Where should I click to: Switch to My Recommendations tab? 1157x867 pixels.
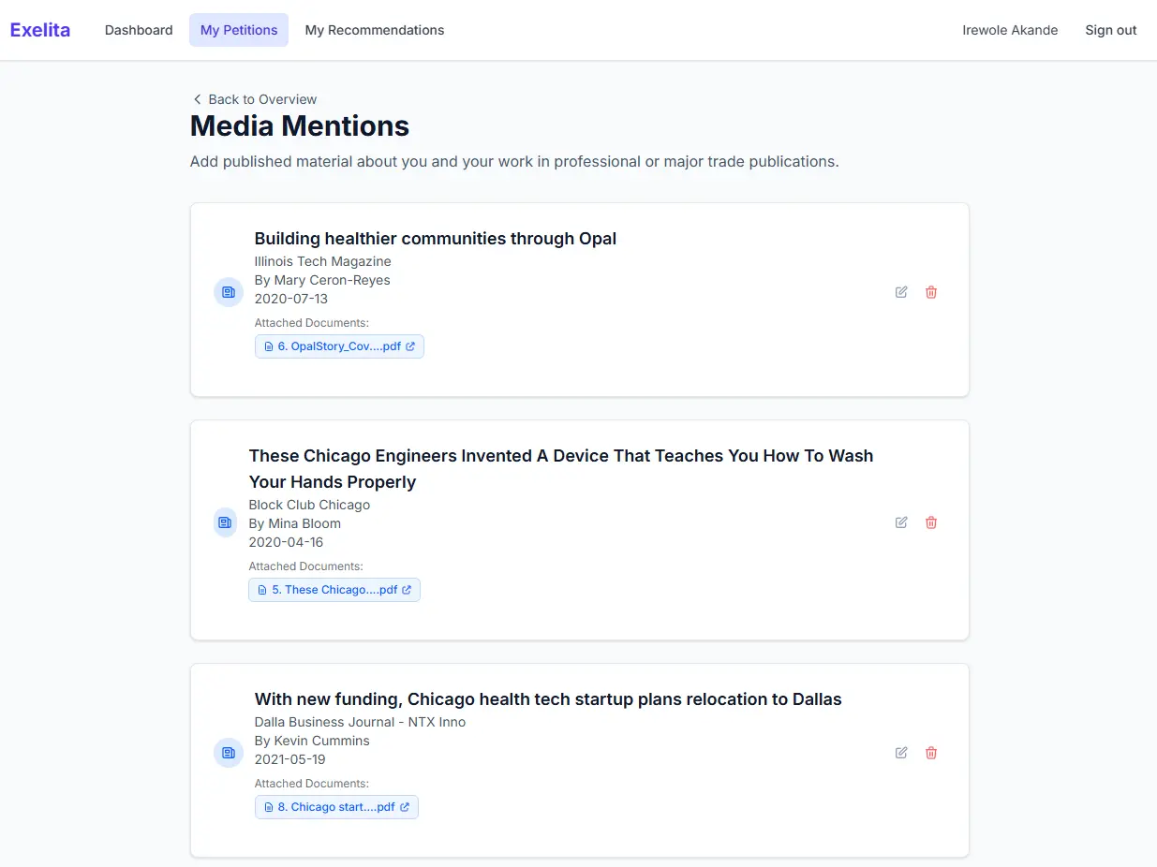(x=375, y=30)
